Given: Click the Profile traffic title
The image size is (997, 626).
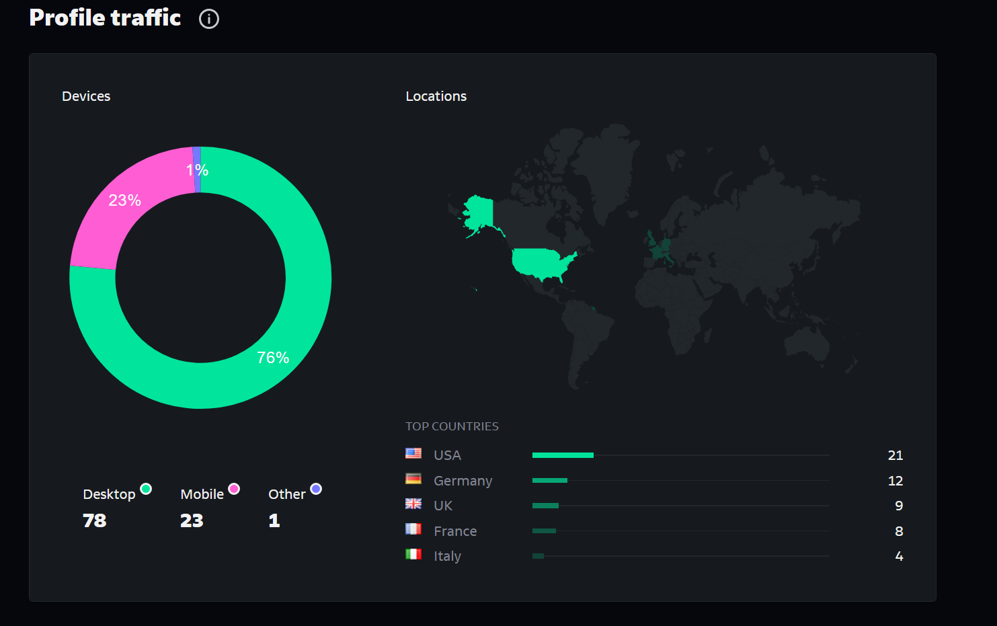Looking at the screenshot, I should click(x=105, y=17).
